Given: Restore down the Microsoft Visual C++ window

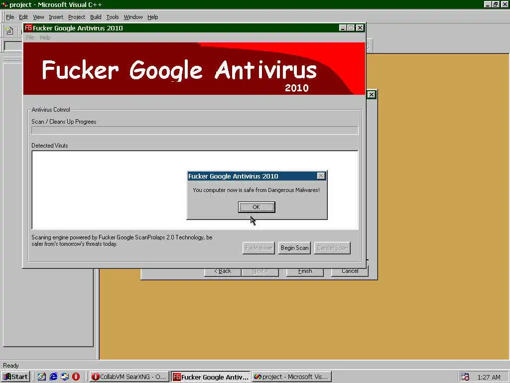Looking at the screenshot, I should tap(496, 4).
